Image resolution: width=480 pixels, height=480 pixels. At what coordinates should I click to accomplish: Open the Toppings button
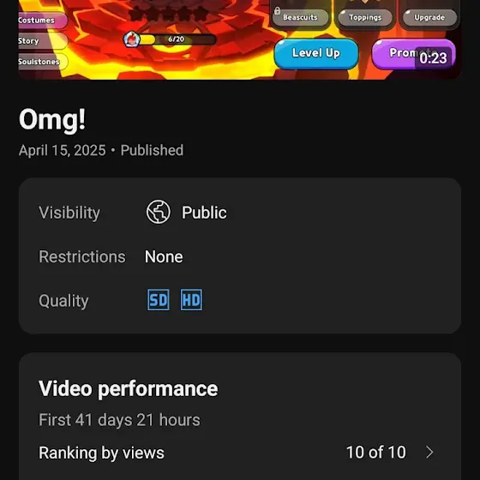click(x=365, y=17)
